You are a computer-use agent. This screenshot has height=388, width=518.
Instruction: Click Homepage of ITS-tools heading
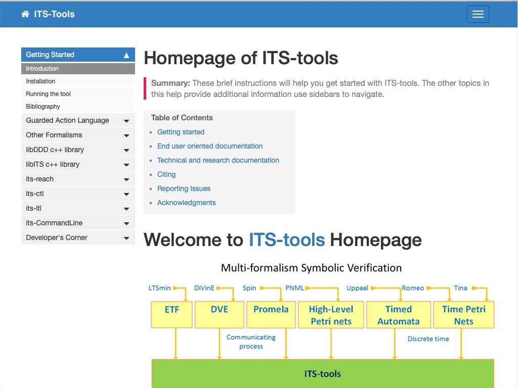pyautogui.click(x=241, y=58)
